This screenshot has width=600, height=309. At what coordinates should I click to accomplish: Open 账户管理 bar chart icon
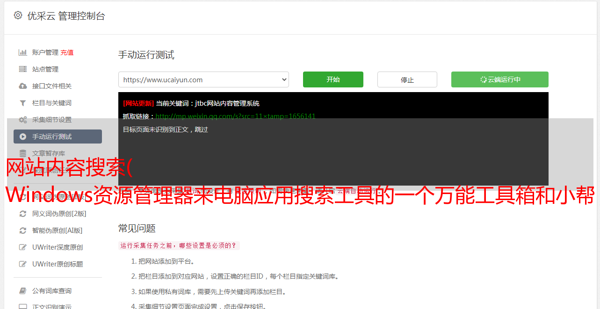(x=22, y=52)
